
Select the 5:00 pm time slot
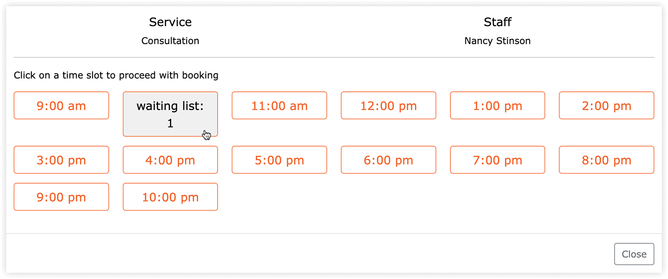click(279, 160)
